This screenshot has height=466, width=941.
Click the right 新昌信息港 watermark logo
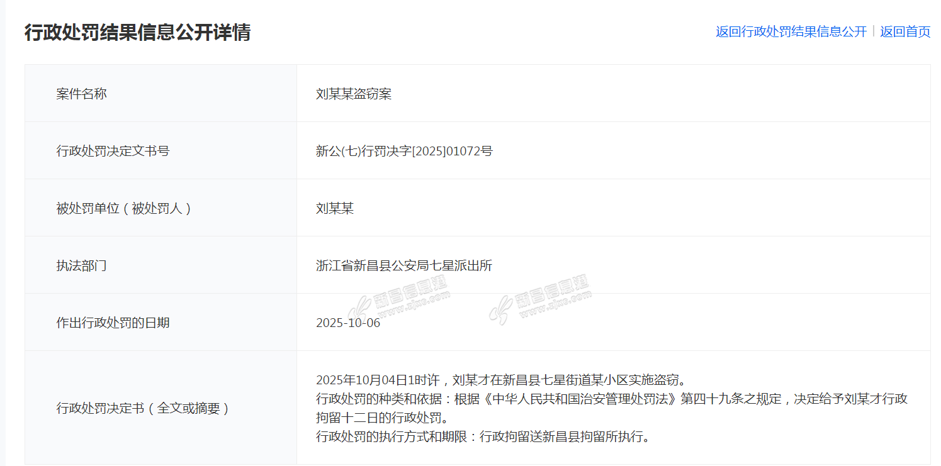pyautogui.click(x=538, y=301)
